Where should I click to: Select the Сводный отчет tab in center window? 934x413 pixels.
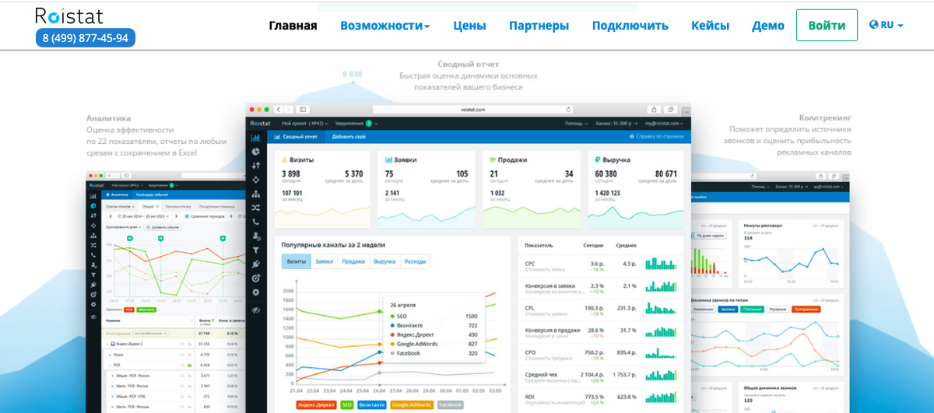click(296, 136)
